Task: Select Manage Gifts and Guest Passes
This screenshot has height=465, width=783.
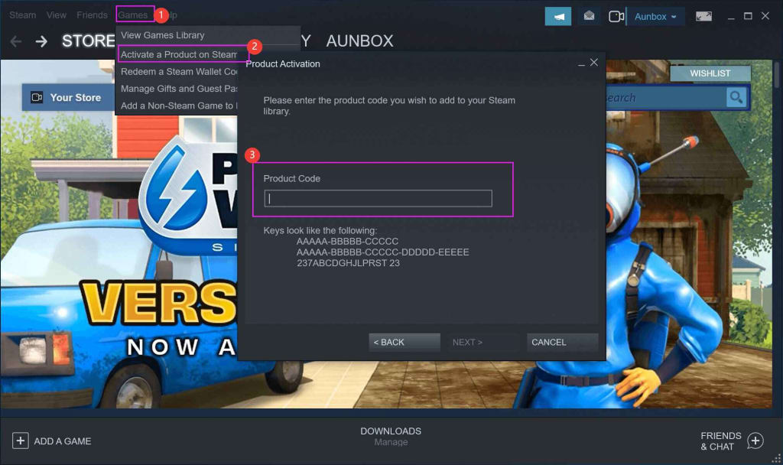Action: coord(179,89)
